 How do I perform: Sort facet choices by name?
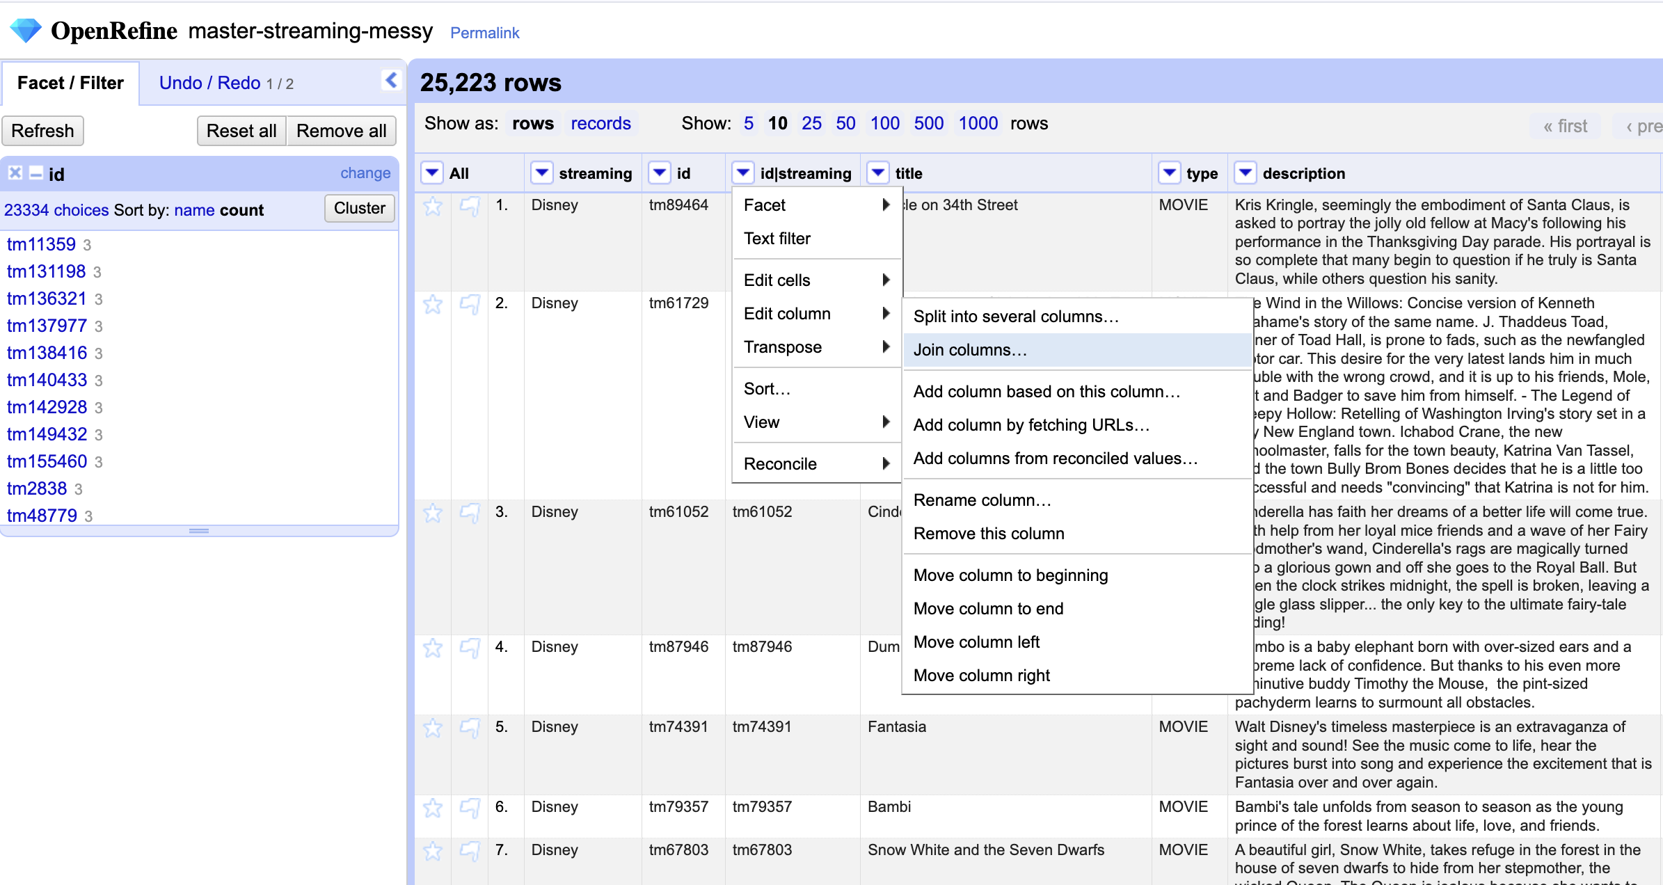point(194,210)
